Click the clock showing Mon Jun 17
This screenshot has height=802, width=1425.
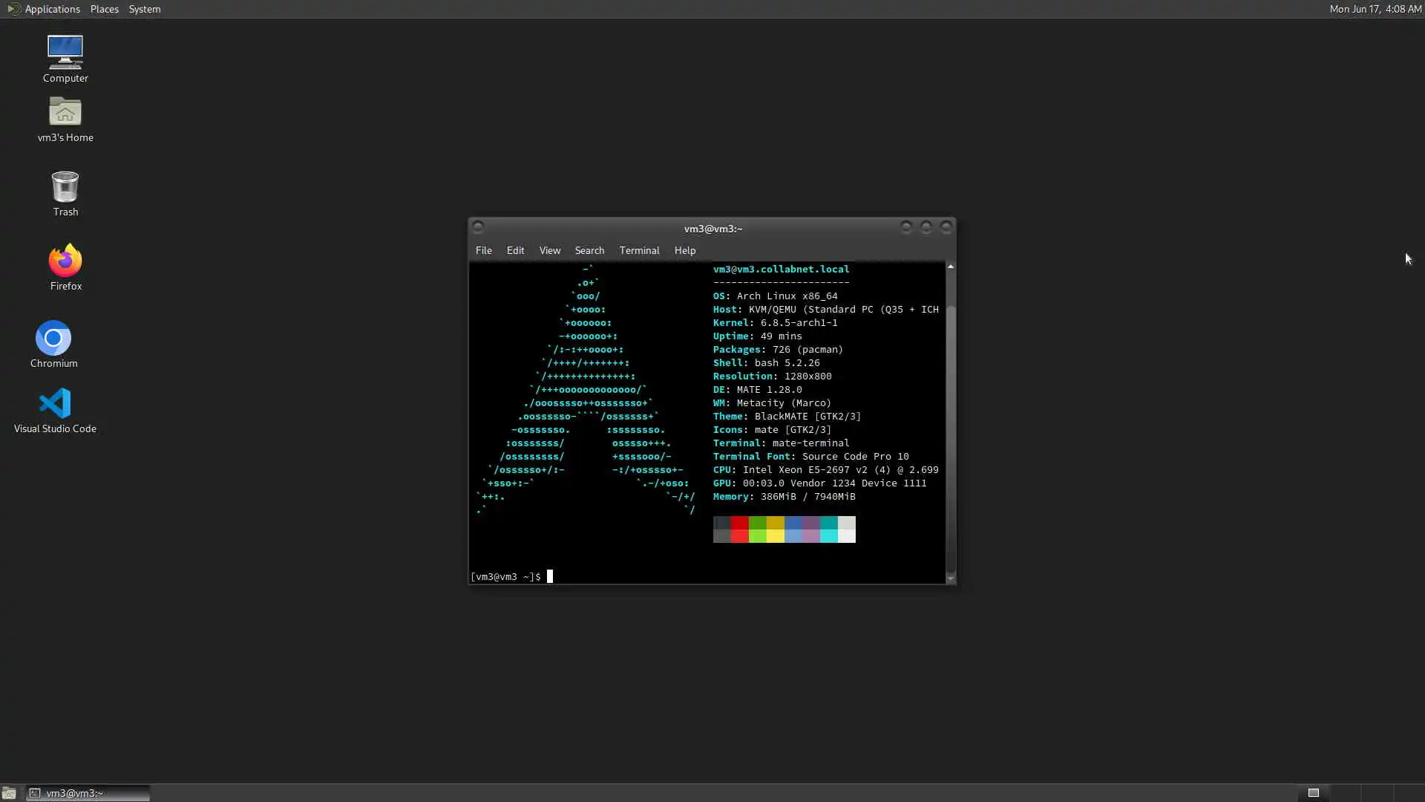(x=1375, y=9)
